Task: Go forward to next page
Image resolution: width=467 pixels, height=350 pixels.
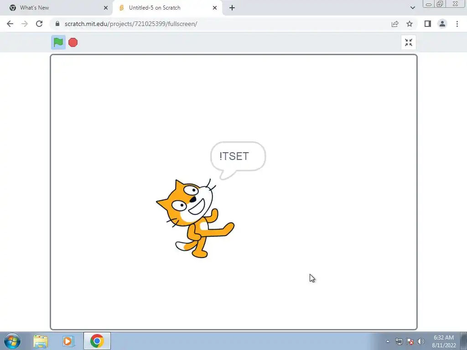Action: [25, 24]
